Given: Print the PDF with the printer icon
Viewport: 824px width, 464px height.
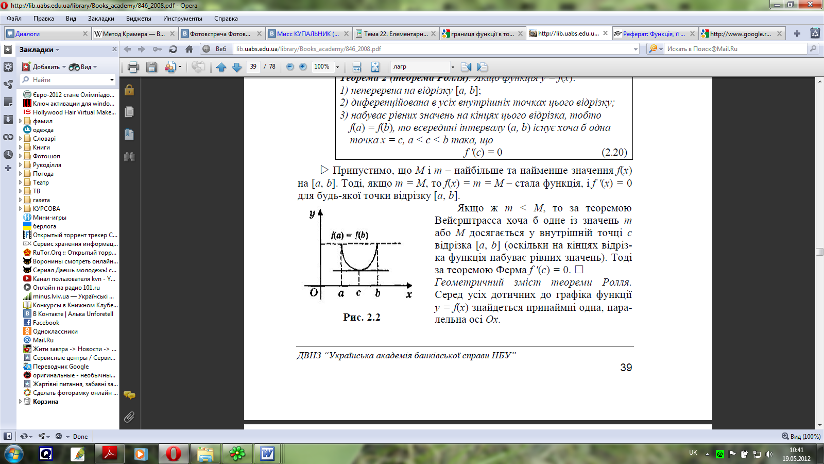Looking at the screenshot, I should [x=133, y=67].
